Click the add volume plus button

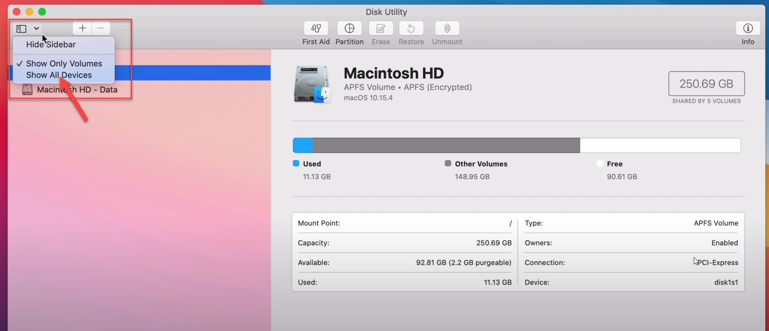click(x=82, y=28)
